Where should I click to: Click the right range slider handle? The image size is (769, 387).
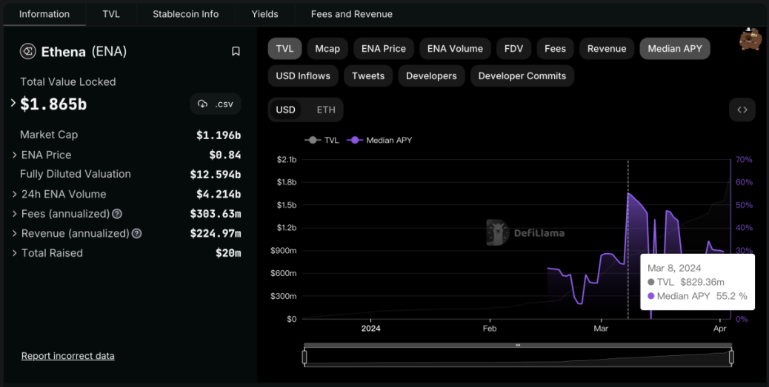pos(732,357)
